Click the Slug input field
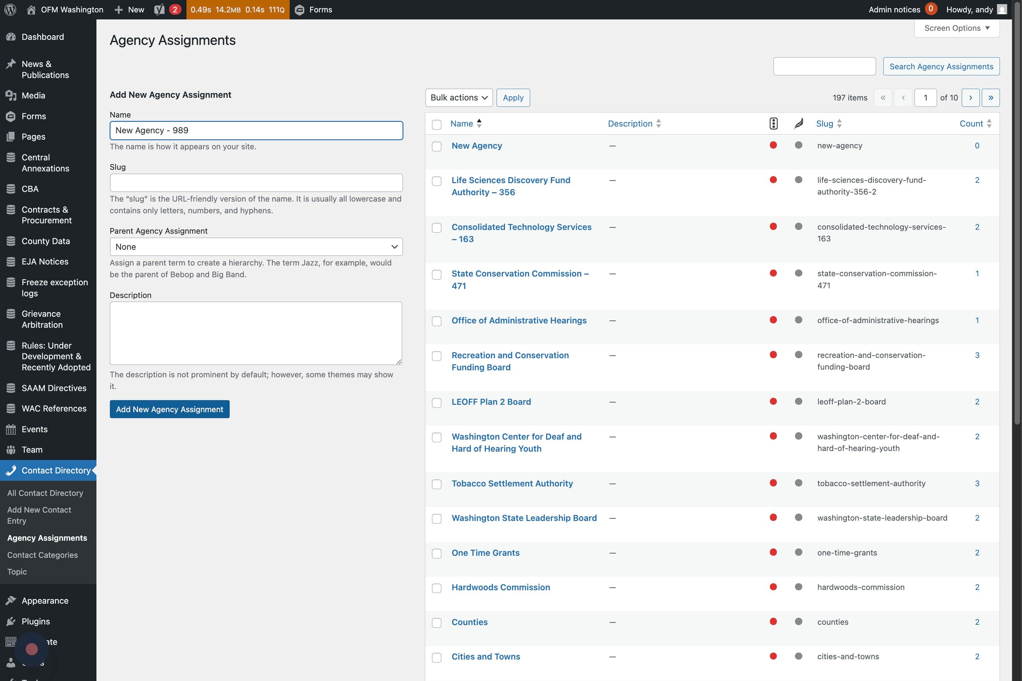1022x681 pixels. coord(256,183)
